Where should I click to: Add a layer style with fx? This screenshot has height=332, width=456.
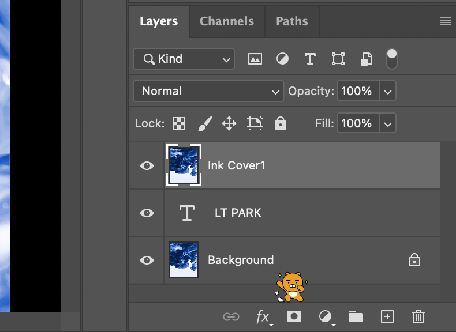(x=263, y=317)
